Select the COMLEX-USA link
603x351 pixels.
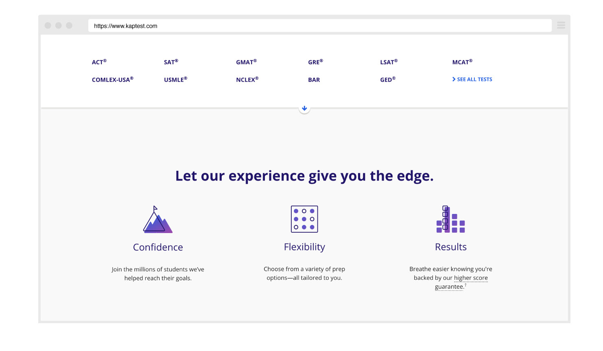pyautogui.click(x=113, y=79)
